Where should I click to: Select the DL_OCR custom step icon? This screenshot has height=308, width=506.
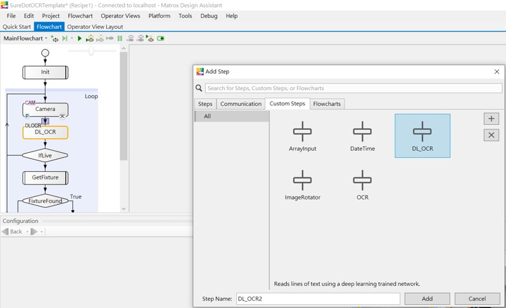point(422,136)
